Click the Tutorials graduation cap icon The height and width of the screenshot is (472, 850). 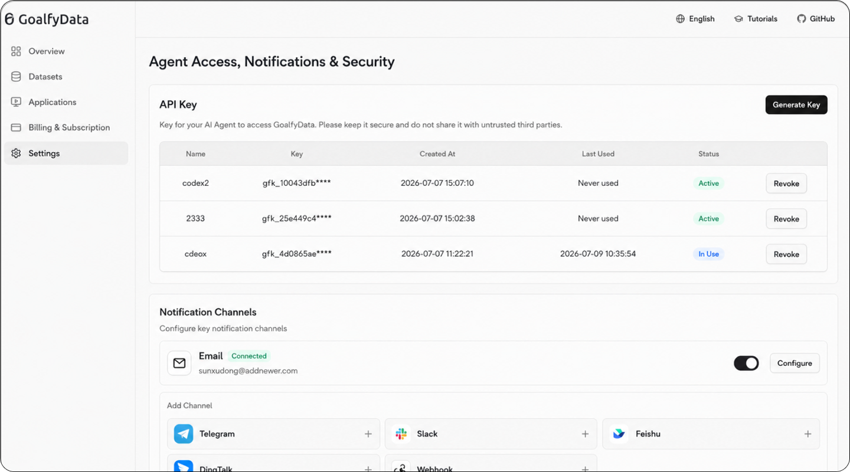tap(738, 19)
